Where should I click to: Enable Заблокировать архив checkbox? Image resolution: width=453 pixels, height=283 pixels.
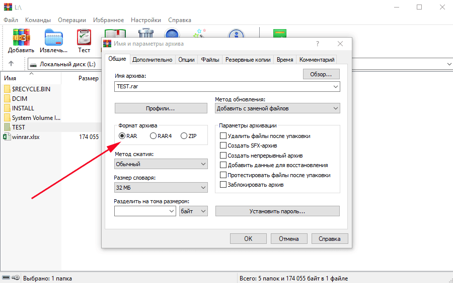click(223, 185)
